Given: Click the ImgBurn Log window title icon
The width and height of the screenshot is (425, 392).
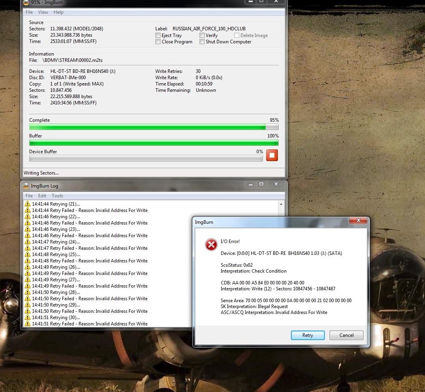Looking at the screenshot, I should [26, 186].
